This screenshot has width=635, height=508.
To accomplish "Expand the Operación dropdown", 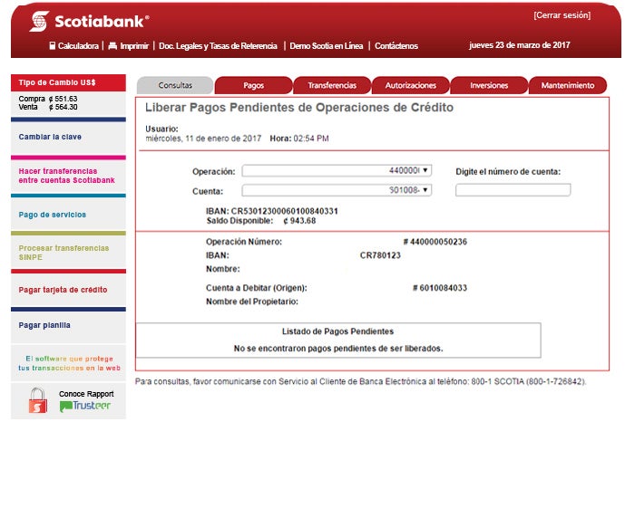I will pyautogui.click(x=337, y=170).
